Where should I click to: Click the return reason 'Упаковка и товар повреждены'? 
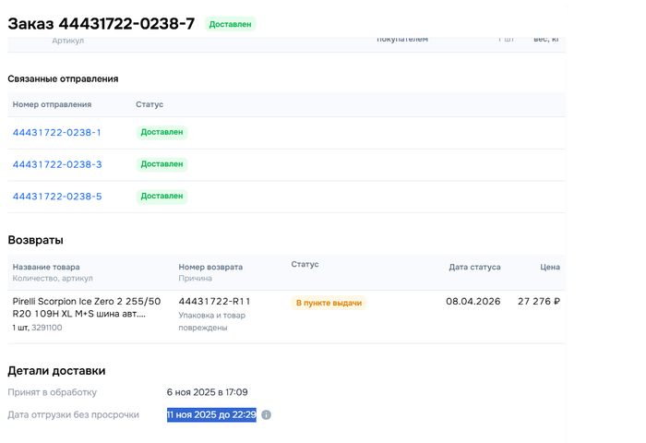click(215, 320)
